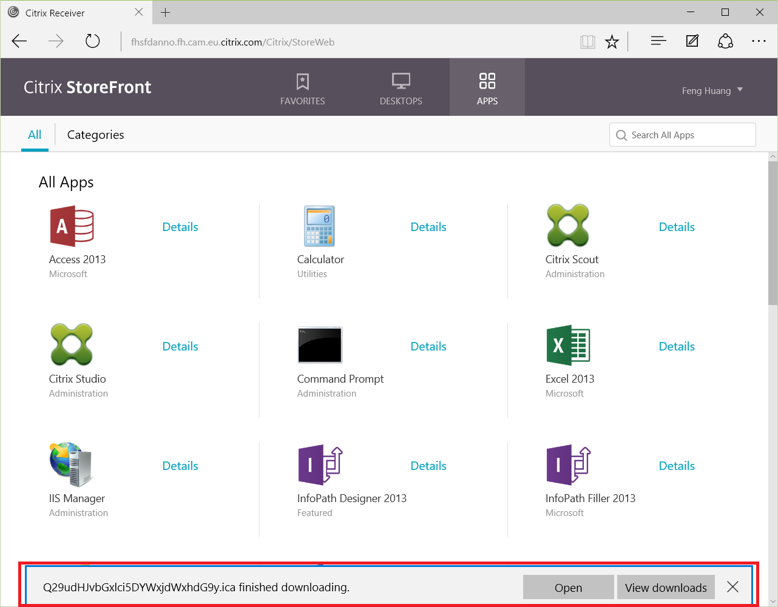The width and height of the screenshot is (778, 607).
Task: Start the Citrix Studio app icon
Action: (72, 345)
